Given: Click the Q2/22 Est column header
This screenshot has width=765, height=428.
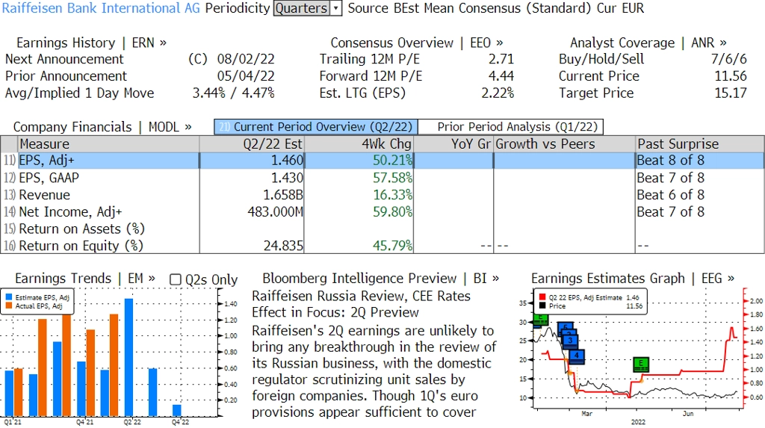Looking at the screenshot, I should [x=252, y=144].
